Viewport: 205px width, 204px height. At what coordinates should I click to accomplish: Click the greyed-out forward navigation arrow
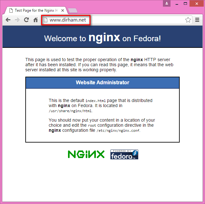[x=17, y=20]
